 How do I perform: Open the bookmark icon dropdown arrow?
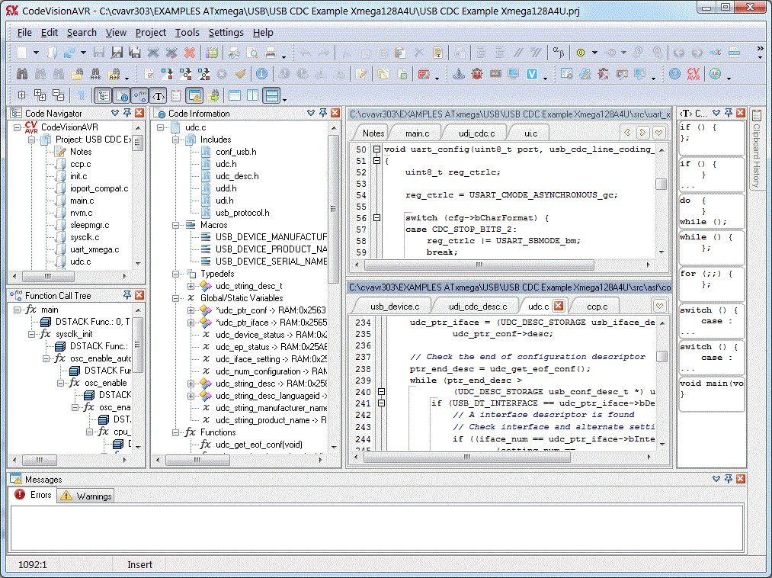(594, 53)
